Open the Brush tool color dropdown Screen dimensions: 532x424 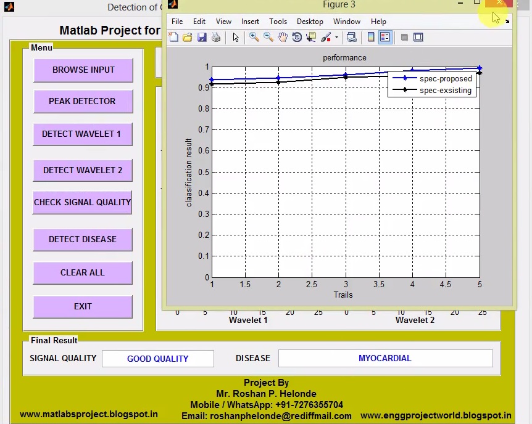pos(338,37)
